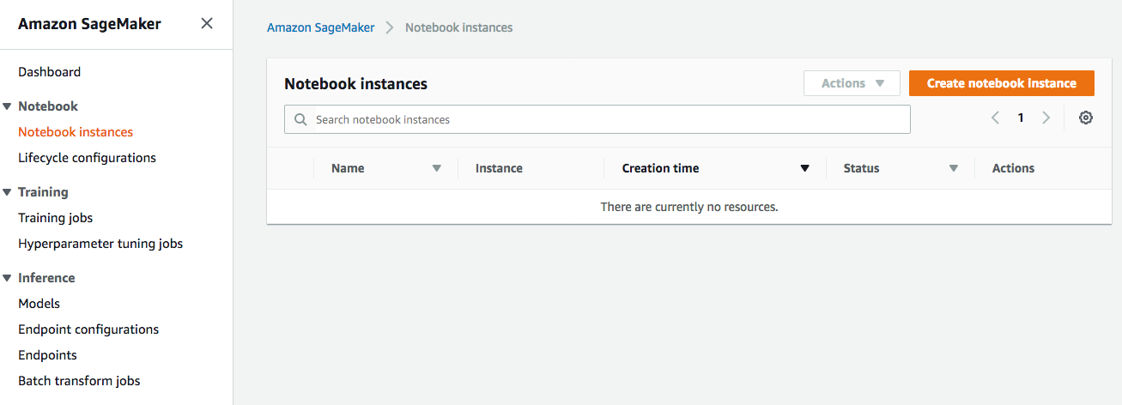Select Notebook instances in sidebar
Viewport: 1122px width, 405px height.
point(76,132)
